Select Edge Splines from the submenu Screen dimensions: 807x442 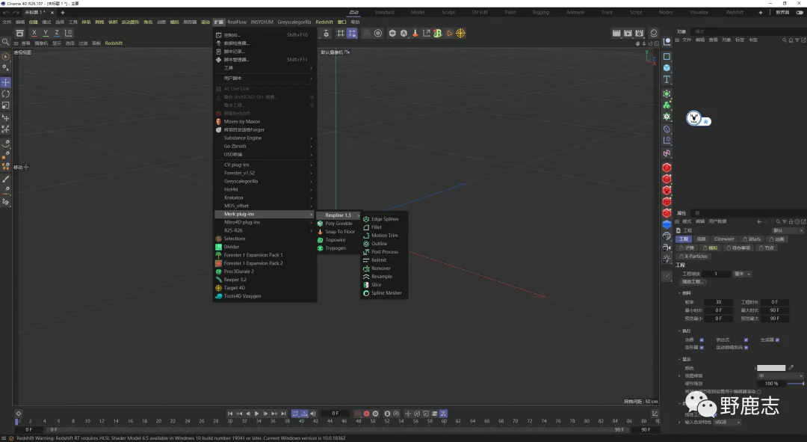385,219
